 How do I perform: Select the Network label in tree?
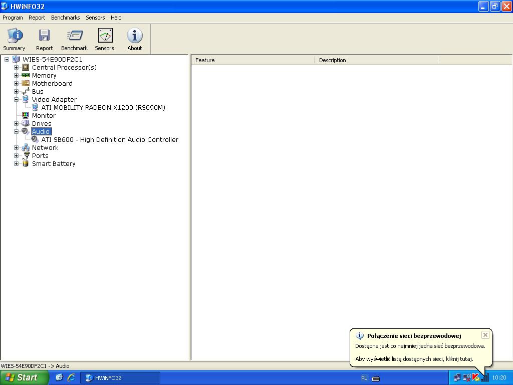click(x=45, y=148)
